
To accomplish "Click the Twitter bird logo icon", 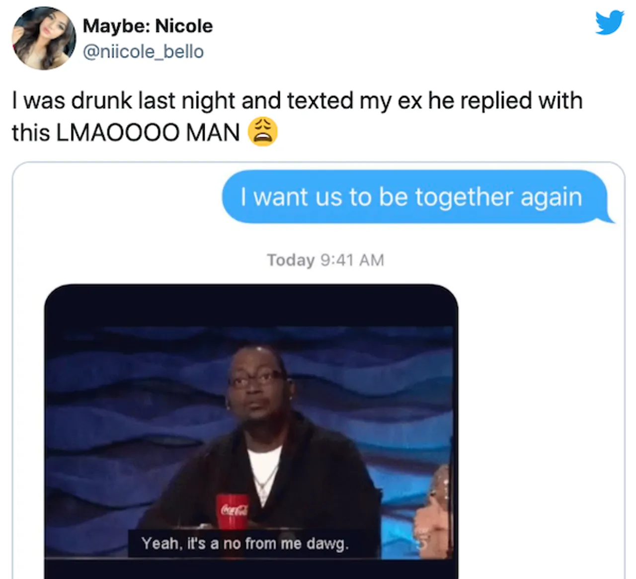I will pyautogui.click(x=610, y=22).
